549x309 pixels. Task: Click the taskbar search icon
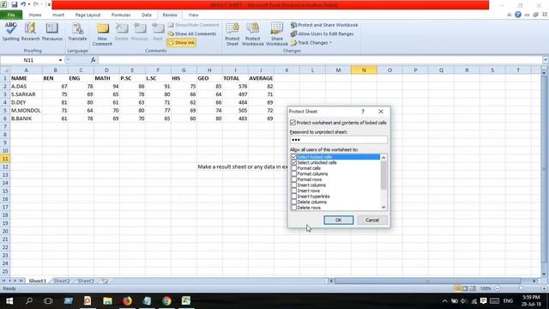click(x=29, y=301)
